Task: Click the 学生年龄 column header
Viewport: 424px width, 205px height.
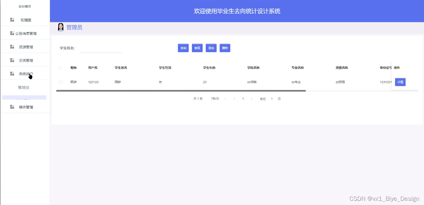Action: click(209, 68)
